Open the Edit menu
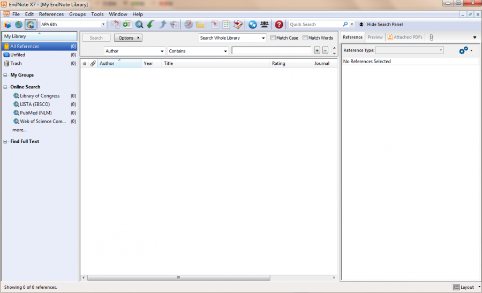 29,14
